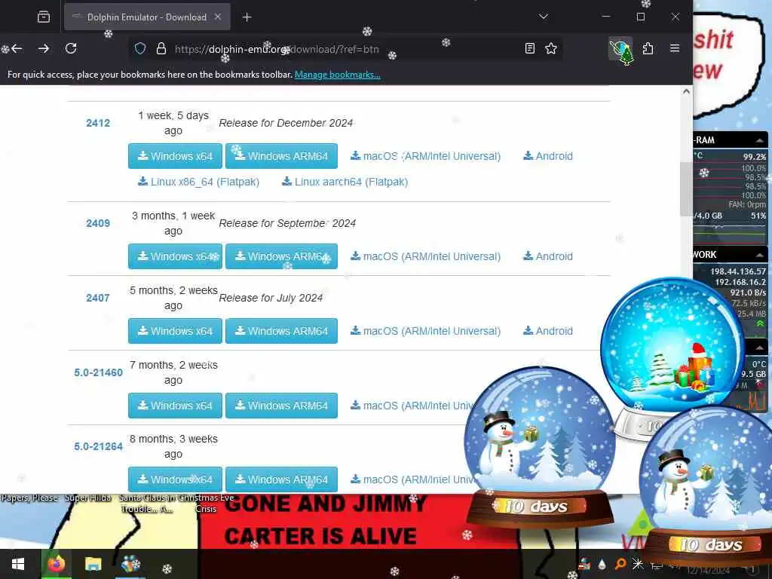Open release 2407 version link
772x579 pixels.
[98, 298]
